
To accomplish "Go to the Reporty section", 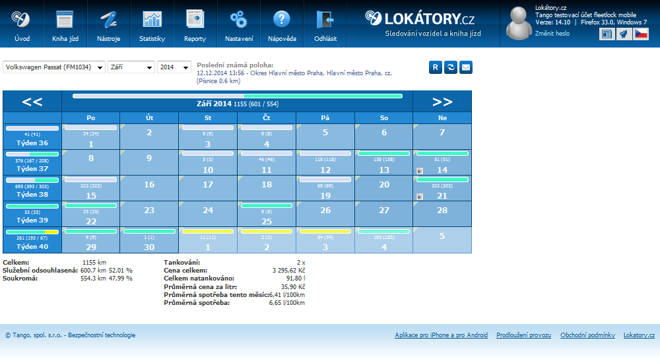I will coord(195,24).
